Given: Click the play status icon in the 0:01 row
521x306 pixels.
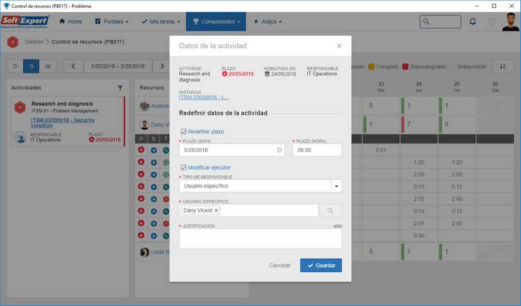Looking at the screenshot, I should [154, 150].
